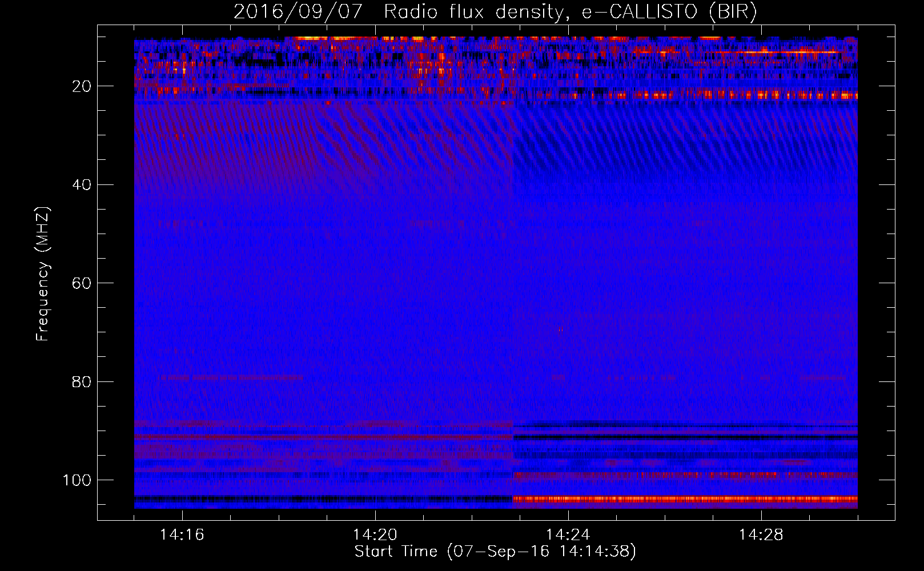Click the '60' frequency tick label

pyautogui.click(x=82, y=283)
